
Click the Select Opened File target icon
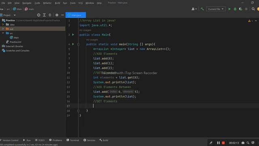[39, 15]
